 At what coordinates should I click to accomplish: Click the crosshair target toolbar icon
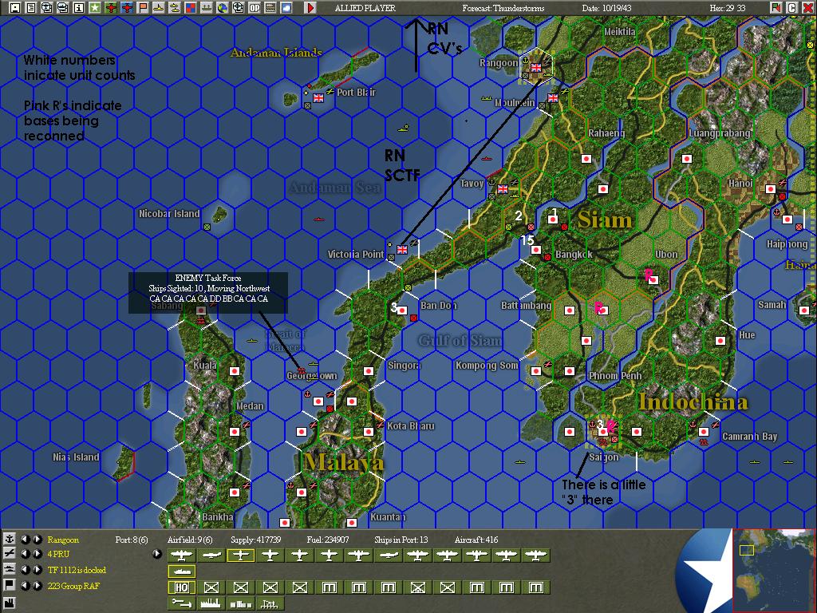pos(238,8)
